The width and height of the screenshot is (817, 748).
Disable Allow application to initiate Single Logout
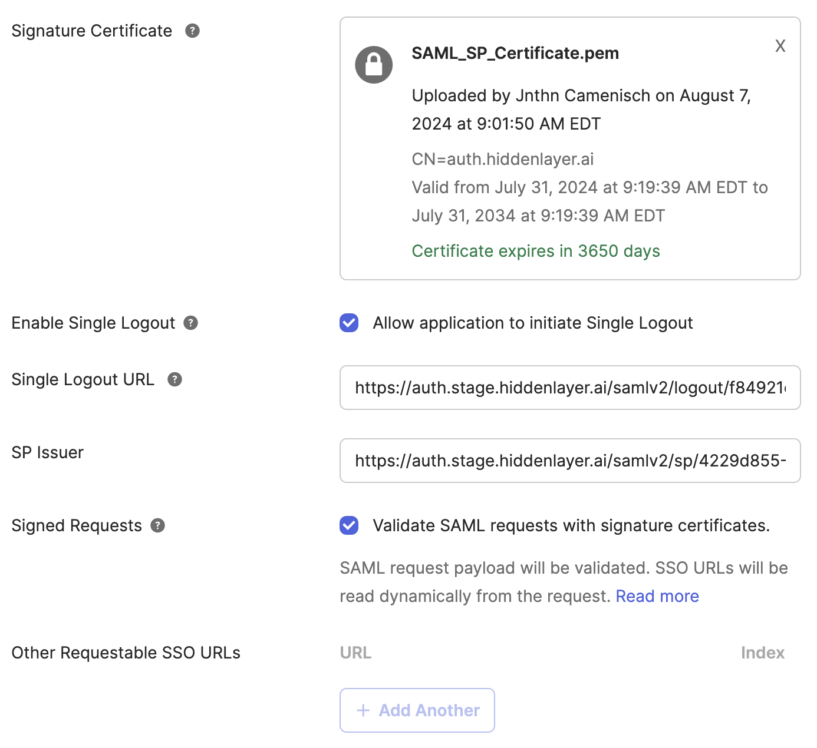click(x=348, y=323)
